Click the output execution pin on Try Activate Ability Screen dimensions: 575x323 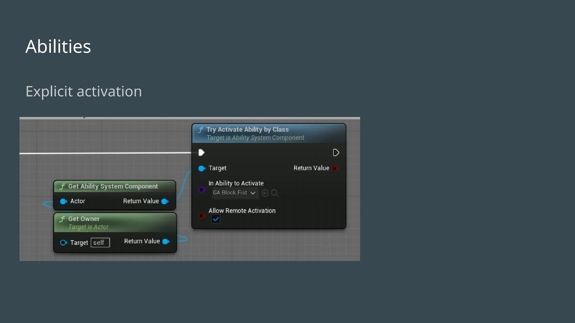(x=336, y=153)
